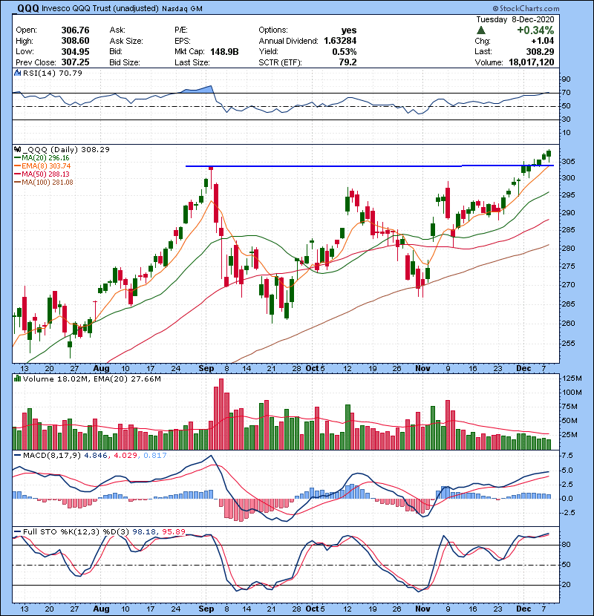Click the latest green candlestick near 308

(x=549, y=154)
